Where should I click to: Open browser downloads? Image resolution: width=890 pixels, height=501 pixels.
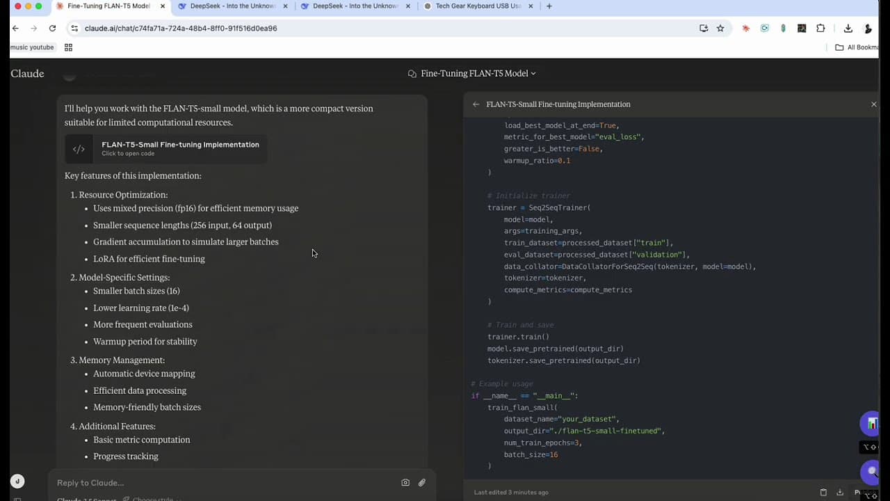(x=848, y=29)
